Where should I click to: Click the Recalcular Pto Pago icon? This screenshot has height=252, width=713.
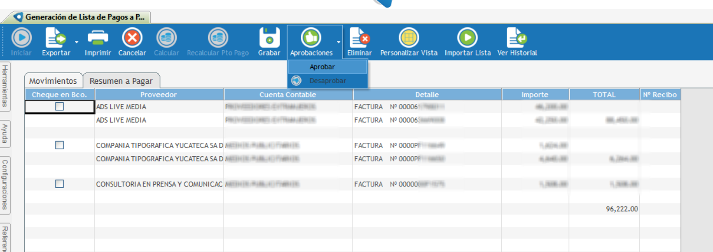coord(218,38)
